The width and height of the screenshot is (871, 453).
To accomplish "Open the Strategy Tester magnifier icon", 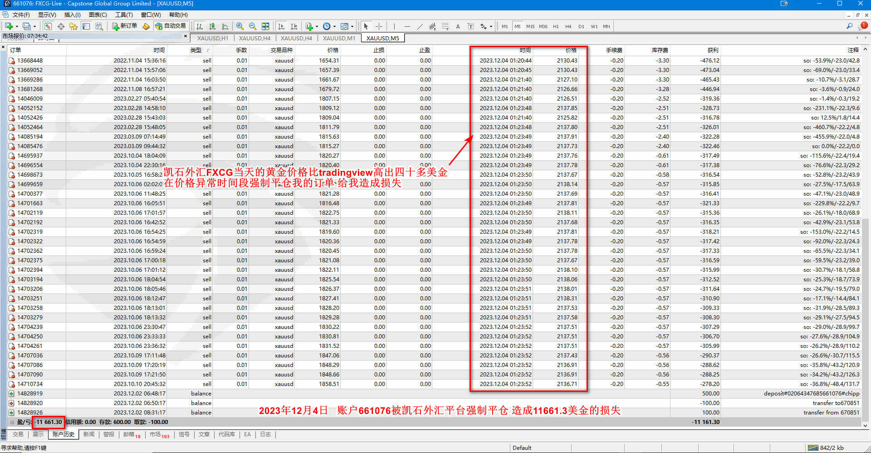I will (x=99, y=26).
